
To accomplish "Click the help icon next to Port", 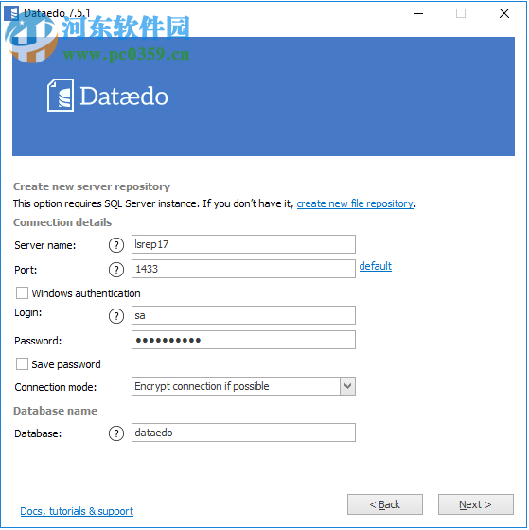I will point(116,270).
